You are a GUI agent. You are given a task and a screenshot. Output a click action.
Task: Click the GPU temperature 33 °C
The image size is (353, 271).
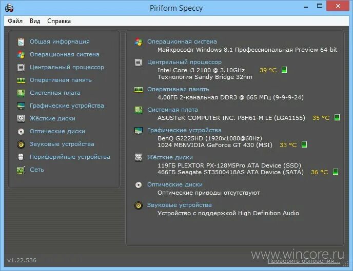pos(288,145)
